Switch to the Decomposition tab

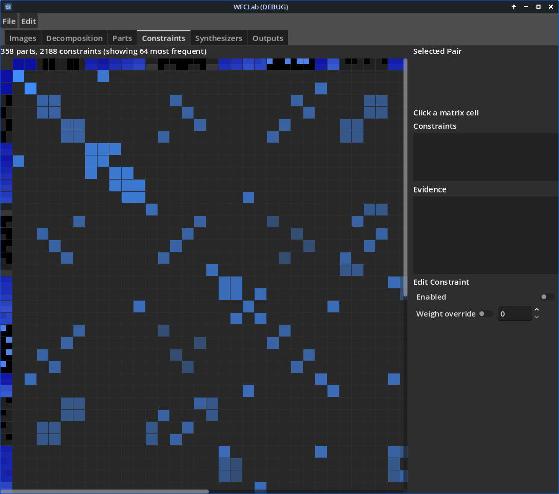tap(74, 38)
